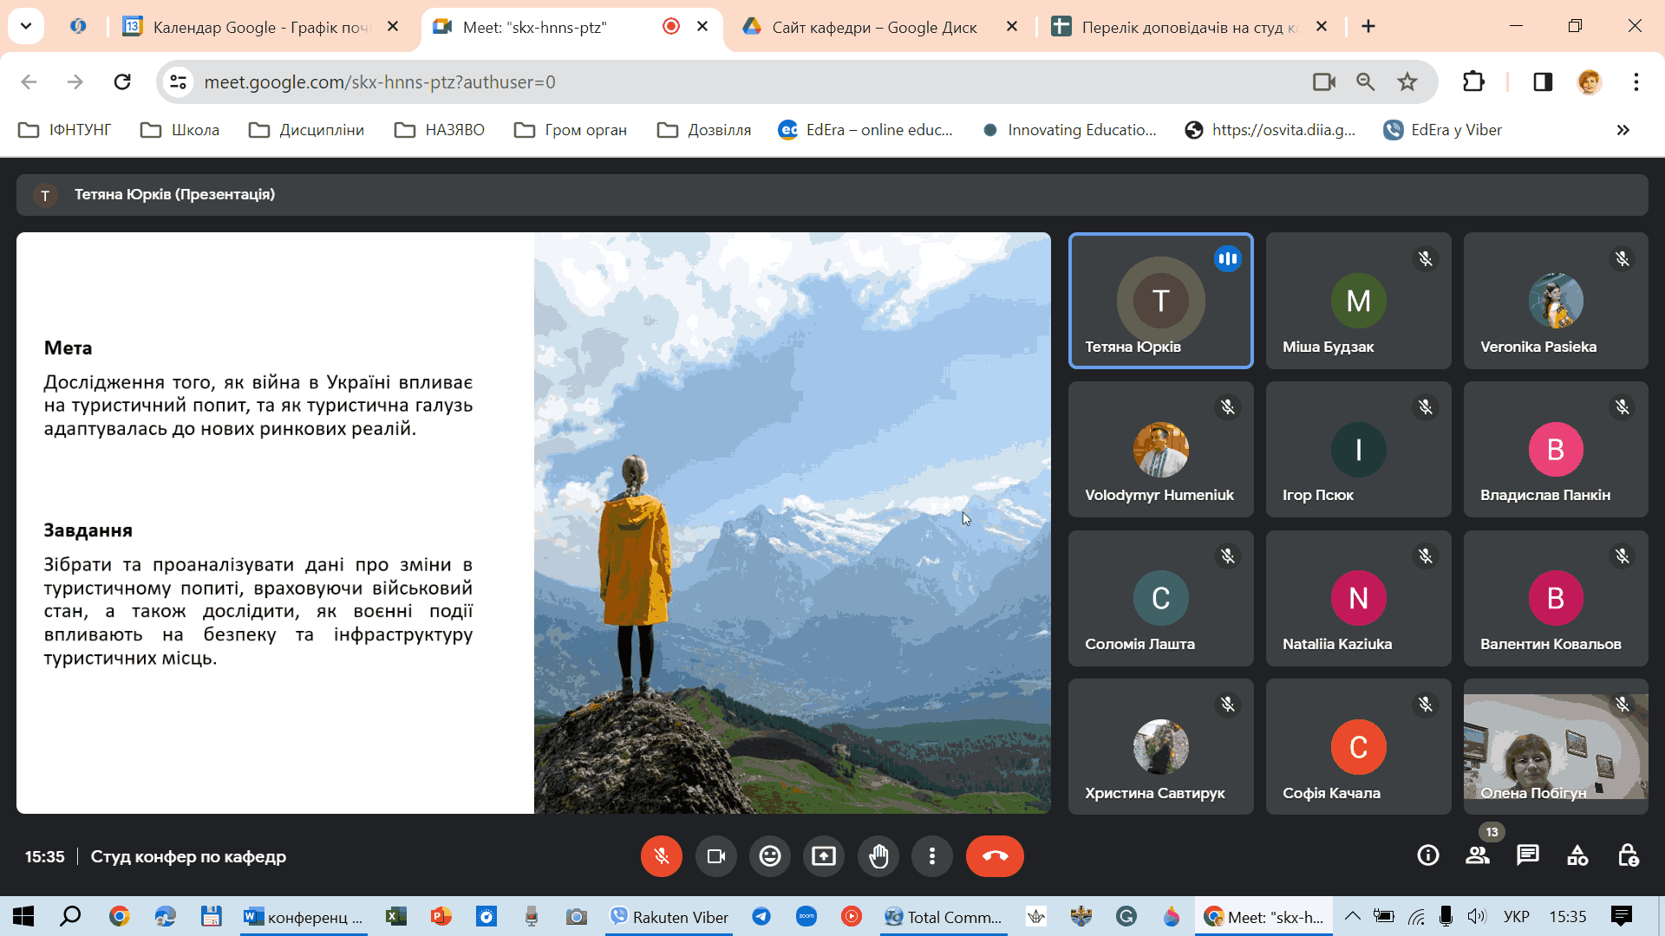Image resolution: width=1665 pixels, height=936 pixels.
Task: Open more options three-dot menu in Meet
Action: [x=932, y=856]
